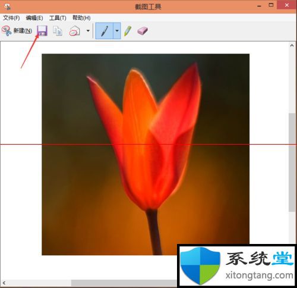
Task: Click the Snipping Tool title bar icon
Action: [7, 7]
